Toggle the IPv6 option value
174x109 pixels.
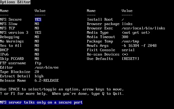pyautogui.click(x=37, y=55)
